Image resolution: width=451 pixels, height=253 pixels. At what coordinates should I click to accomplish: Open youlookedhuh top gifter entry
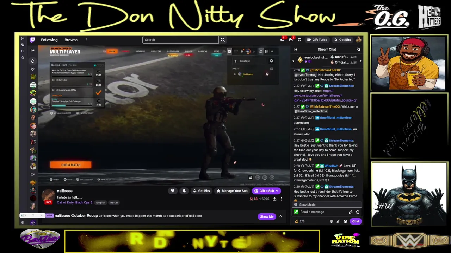313,59
